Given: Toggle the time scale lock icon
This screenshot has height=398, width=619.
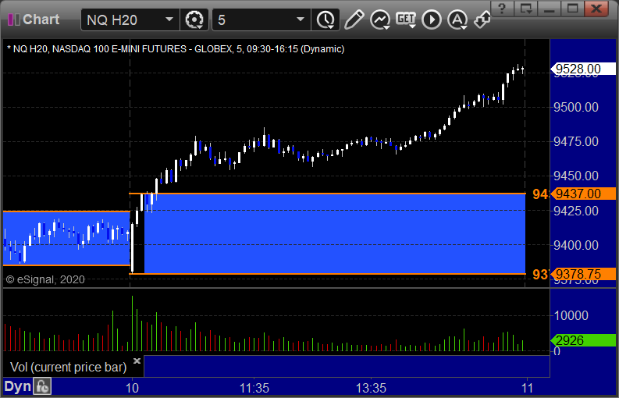Looking at the screenshot, I should 42,386.
